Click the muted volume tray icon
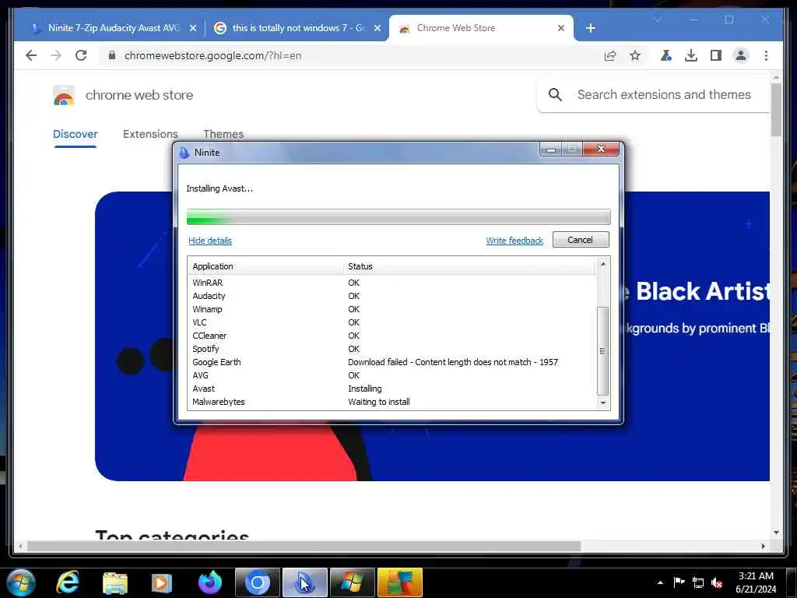The height and width of the screenshot is (598, 797). pyautogui.click(x=717, y=582)
